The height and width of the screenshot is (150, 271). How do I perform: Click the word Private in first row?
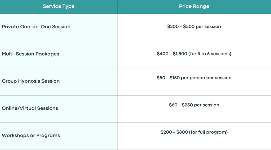(10, 27)
